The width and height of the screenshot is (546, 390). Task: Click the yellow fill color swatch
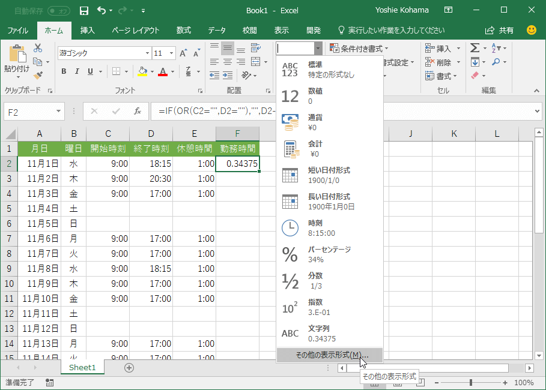tap(142, 71)
